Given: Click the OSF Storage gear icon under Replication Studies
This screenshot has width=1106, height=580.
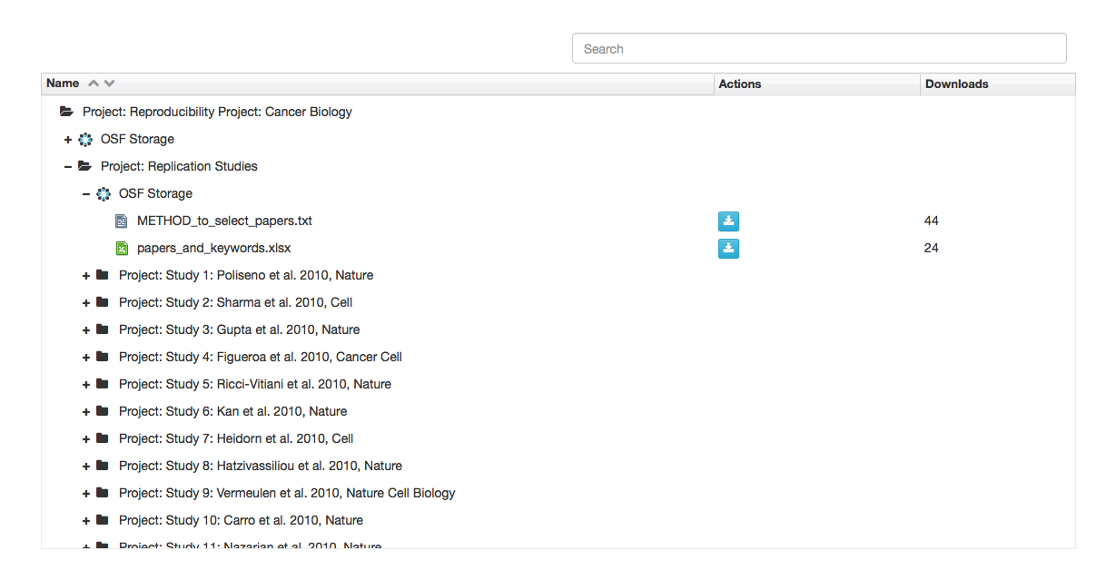Looking at the screenshot, I should (x=104, y=193).
